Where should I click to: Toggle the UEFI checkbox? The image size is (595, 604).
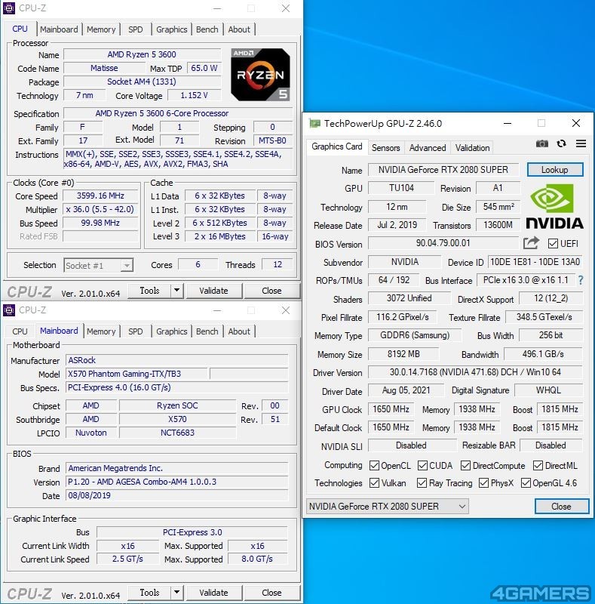point(553,243)
